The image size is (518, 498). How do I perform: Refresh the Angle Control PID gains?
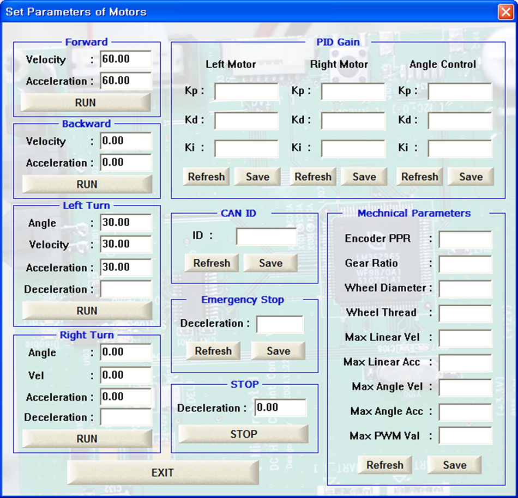click(x=419, y=177)
